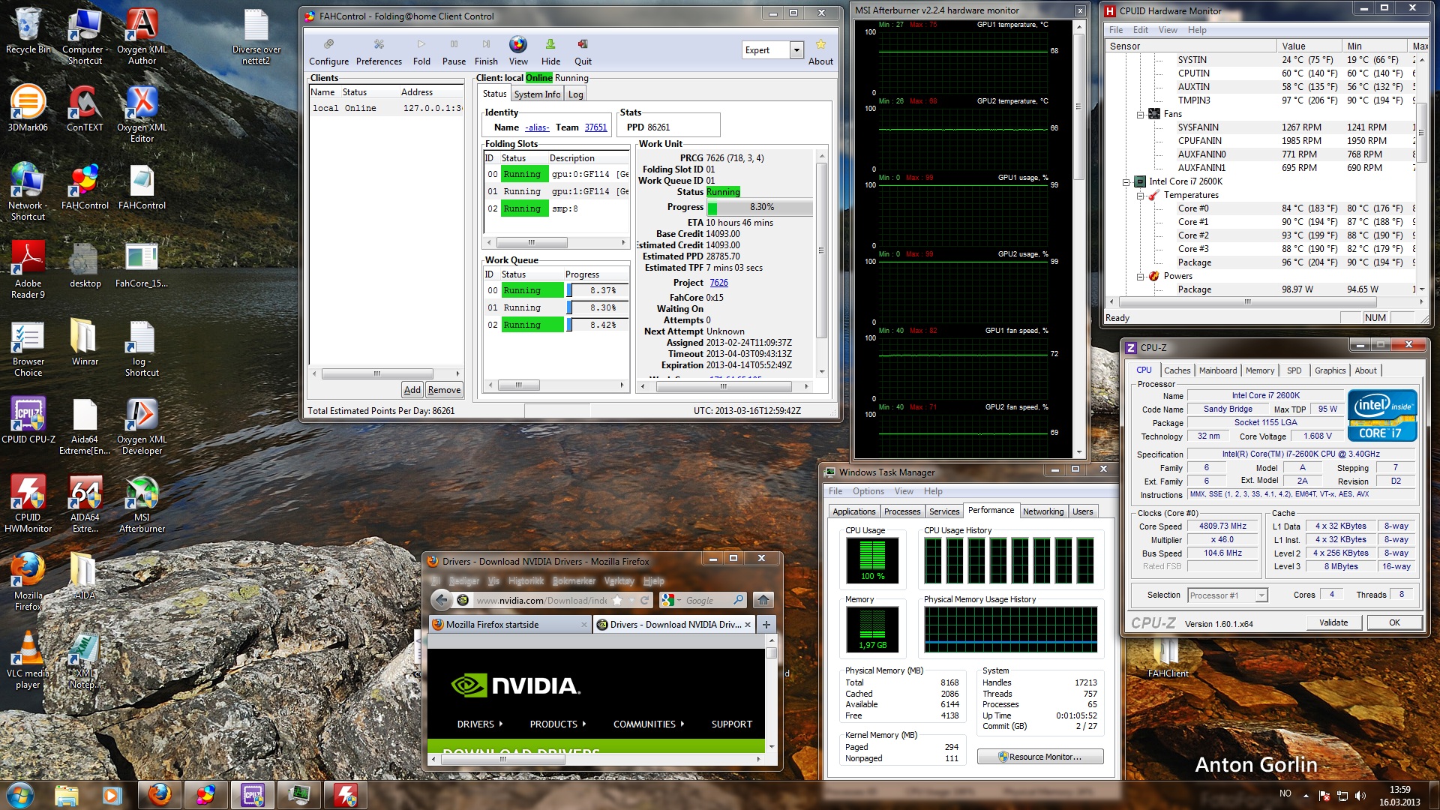The image size is (1440, 810).
Task: Collapse Temperatures tree node in HWMonitor
Action: (1140, 195)
